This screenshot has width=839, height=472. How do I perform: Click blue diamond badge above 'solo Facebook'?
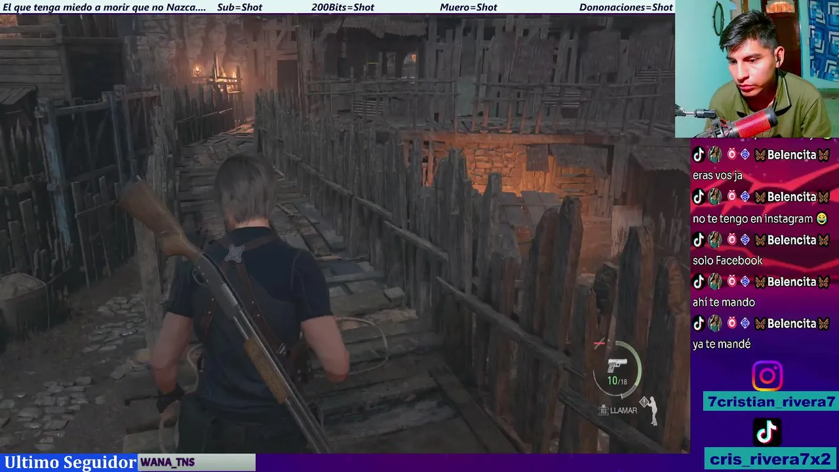[x=745, y=240]
